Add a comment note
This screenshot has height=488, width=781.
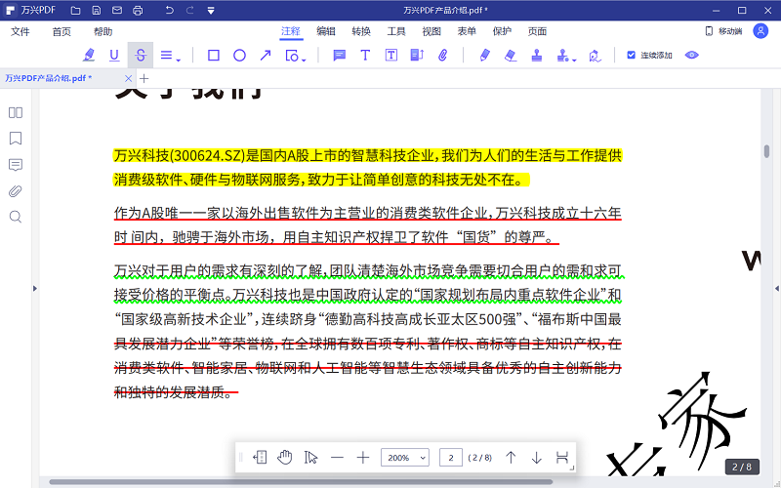point(339,56)
